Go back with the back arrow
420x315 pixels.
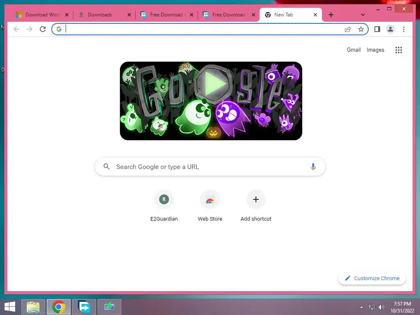16,29
